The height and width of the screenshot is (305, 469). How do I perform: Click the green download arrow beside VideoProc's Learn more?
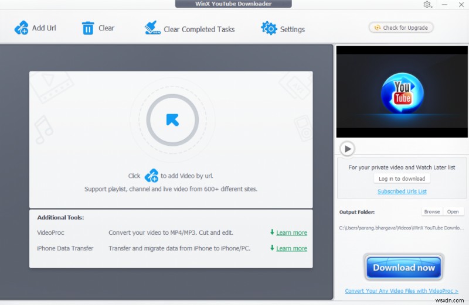tap(272, 232)
